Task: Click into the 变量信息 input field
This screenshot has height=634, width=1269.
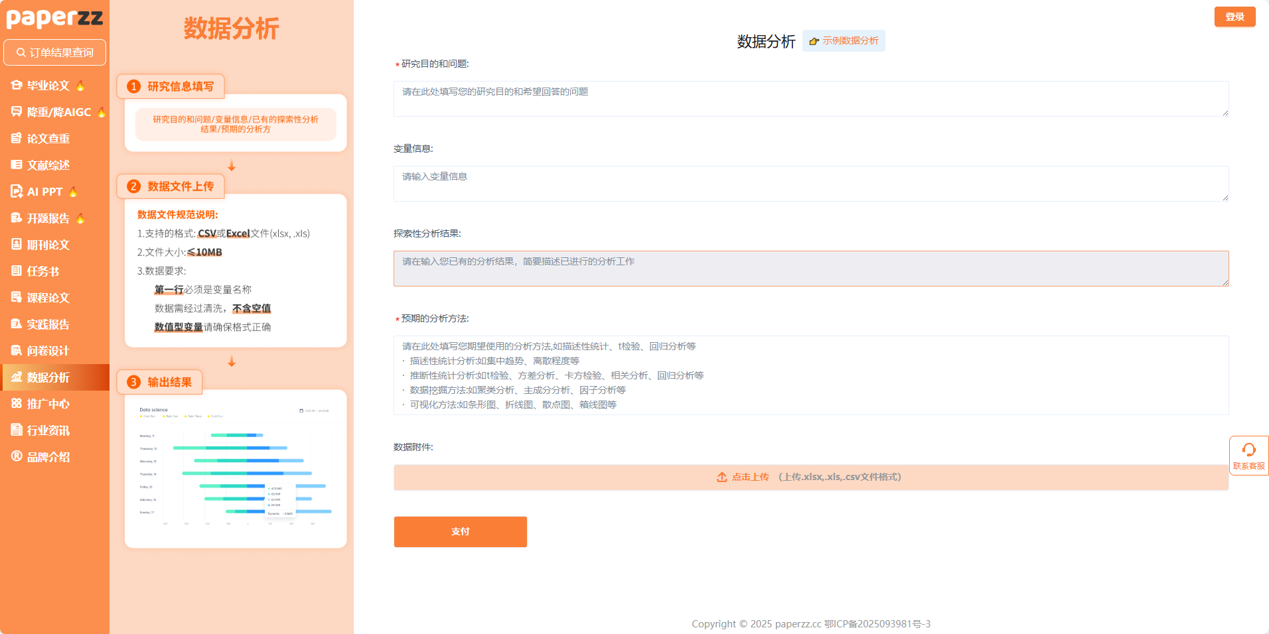Action: pyautogui.click(x=810, y=184)
